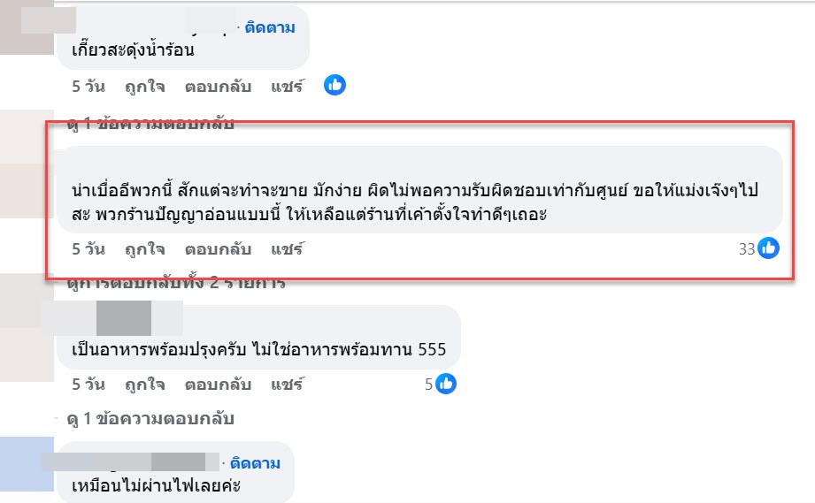Expand ดูการตอบกลับทั้ง 2 รายการ replies

[176, 284]
